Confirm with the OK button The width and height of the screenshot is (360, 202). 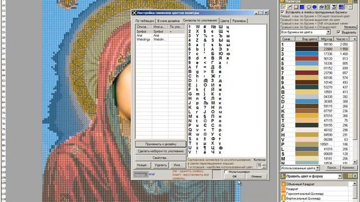pos(234,176)
